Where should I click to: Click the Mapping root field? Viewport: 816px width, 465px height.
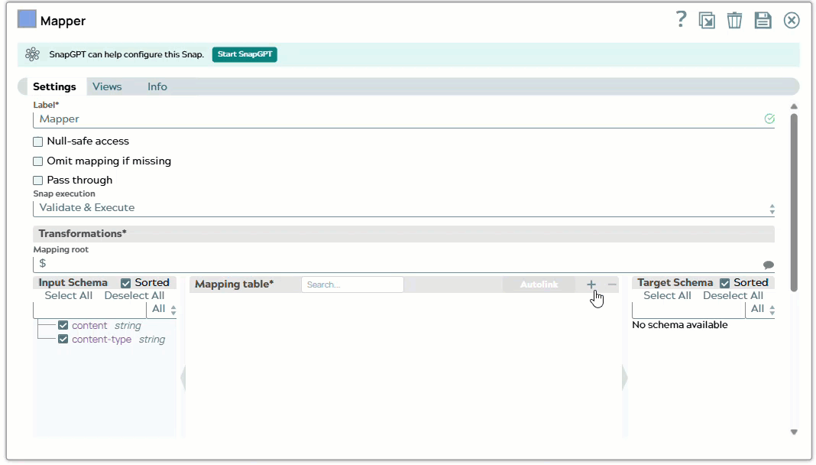click(x=404, y=264)
